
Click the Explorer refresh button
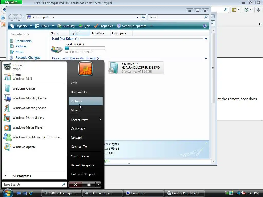pos(143,17)
